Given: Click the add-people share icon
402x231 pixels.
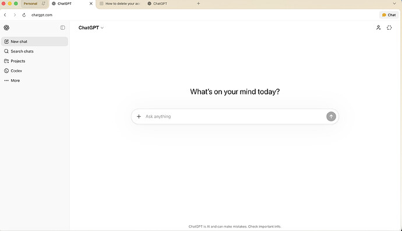Looking at the screenshot, I should [379, 28].
